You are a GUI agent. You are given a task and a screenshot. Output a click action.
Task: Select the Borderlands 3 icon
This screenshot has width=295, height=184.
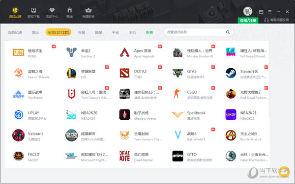click(x=231, y=135)
